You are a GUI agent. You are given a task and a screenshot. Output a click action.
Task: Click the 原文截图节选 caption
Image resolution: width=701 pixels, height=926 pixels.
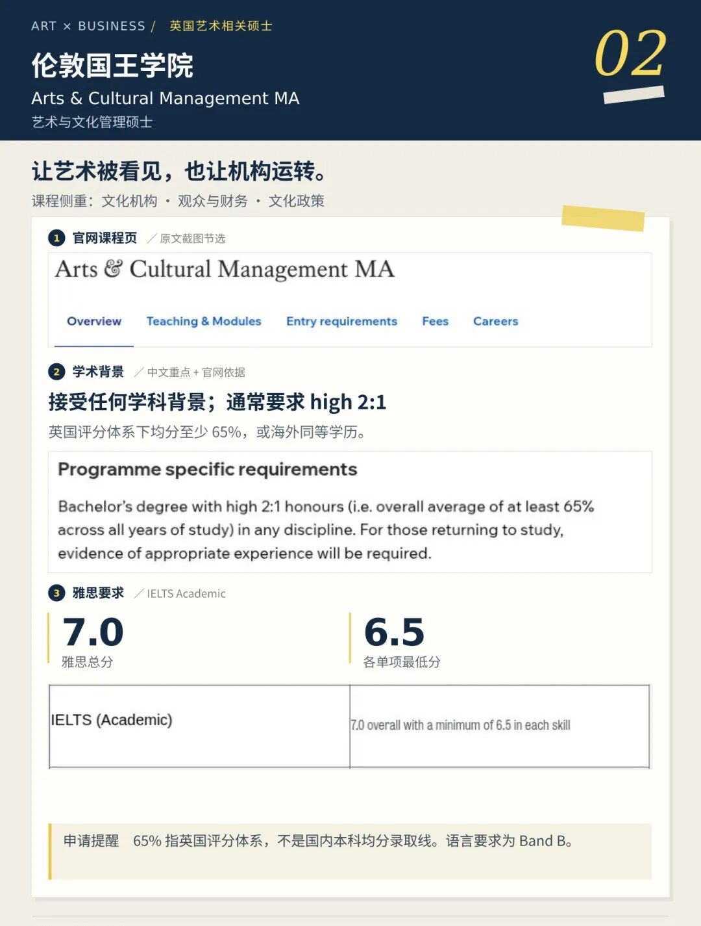pyautogui.click(x=192, y=238)
